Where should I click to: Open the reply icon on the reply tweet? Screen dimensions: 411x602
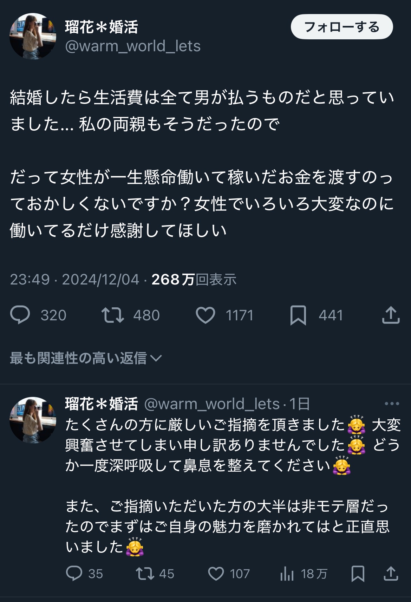click(x=74, y=574)
